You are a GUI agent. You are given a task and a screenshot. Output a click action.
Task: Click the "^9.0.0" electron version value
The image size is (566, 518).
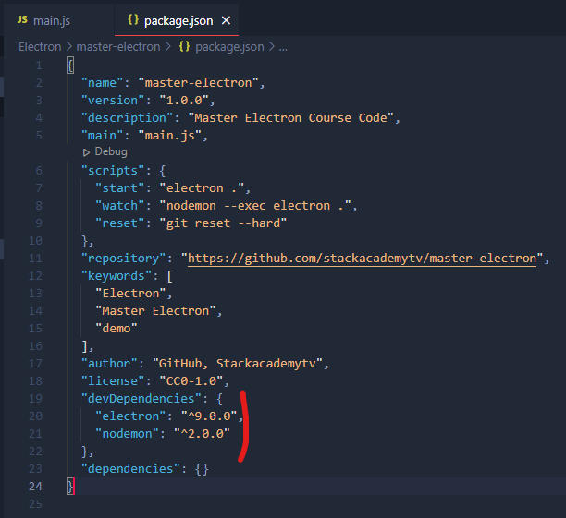point(209,416)
